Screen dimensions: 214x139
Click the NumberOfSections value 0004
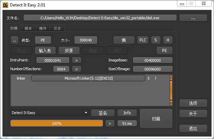pyautogui.click(x=61, y=69)
